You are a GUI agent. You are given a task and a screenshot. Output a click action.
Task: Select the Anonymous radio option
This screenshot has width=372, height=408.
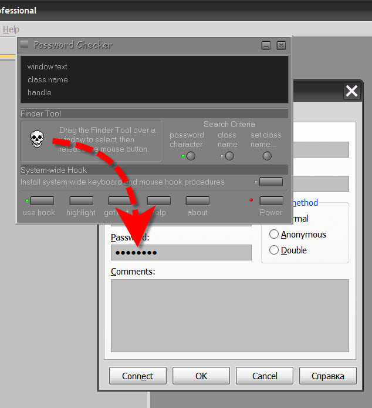click(274, 235)
